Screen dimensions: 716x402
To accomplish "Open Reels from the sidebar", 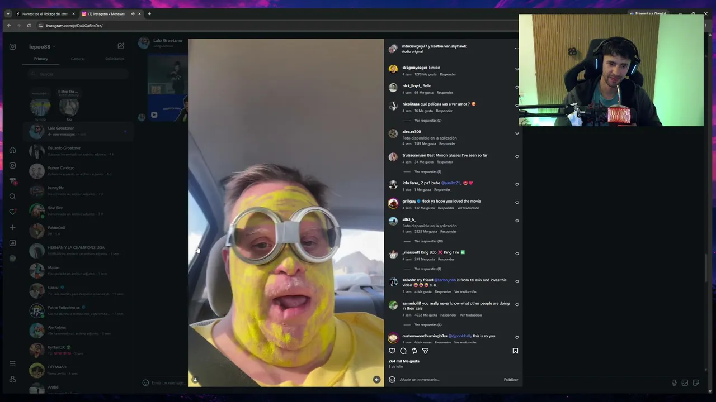I will [12, 165].
